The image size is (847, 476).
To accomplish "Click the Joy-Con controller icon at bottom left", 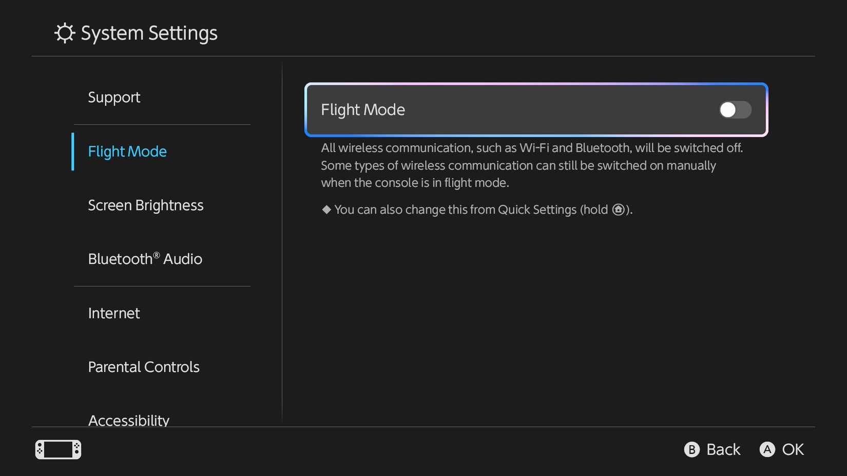I will pos(57,449).
